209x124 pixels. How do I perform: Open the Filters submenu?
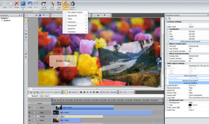(75, 19)
